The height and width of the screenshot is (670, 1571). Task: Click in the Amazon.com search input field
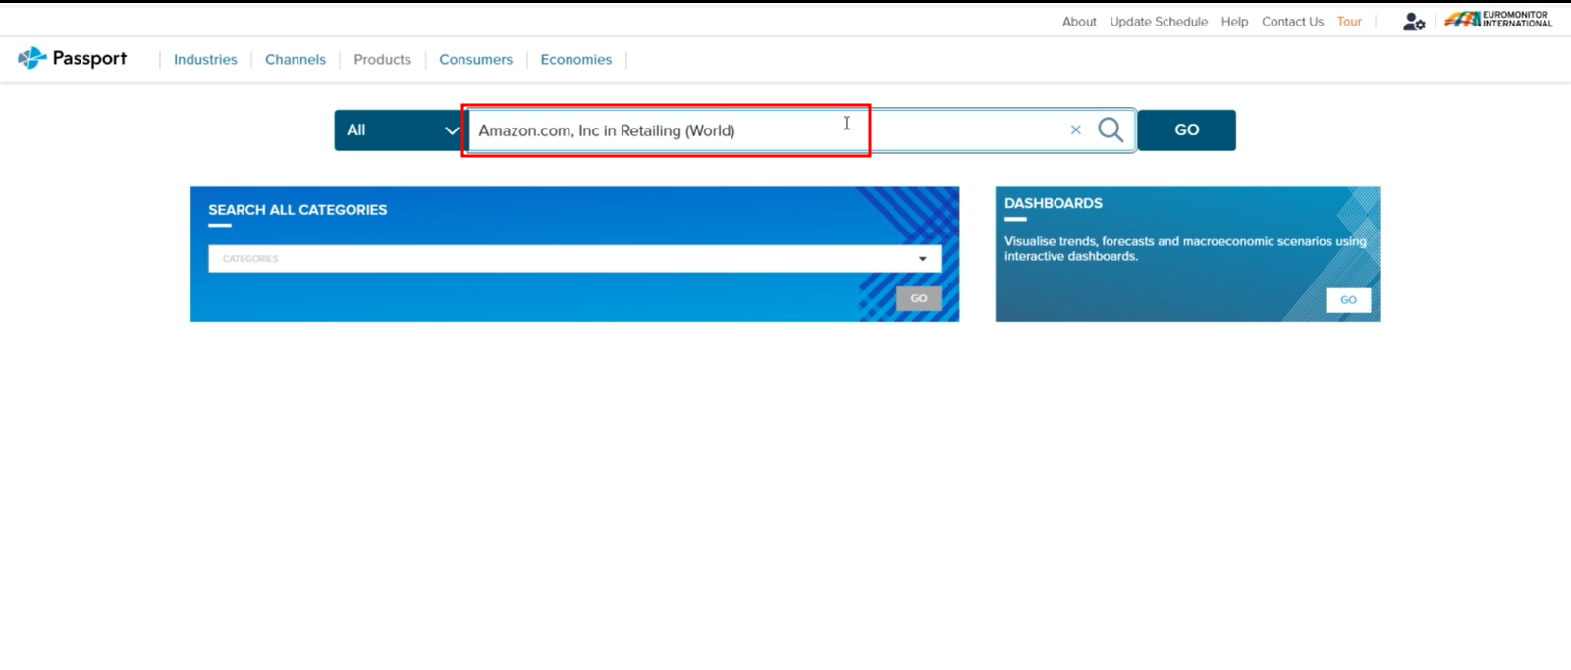668,130
